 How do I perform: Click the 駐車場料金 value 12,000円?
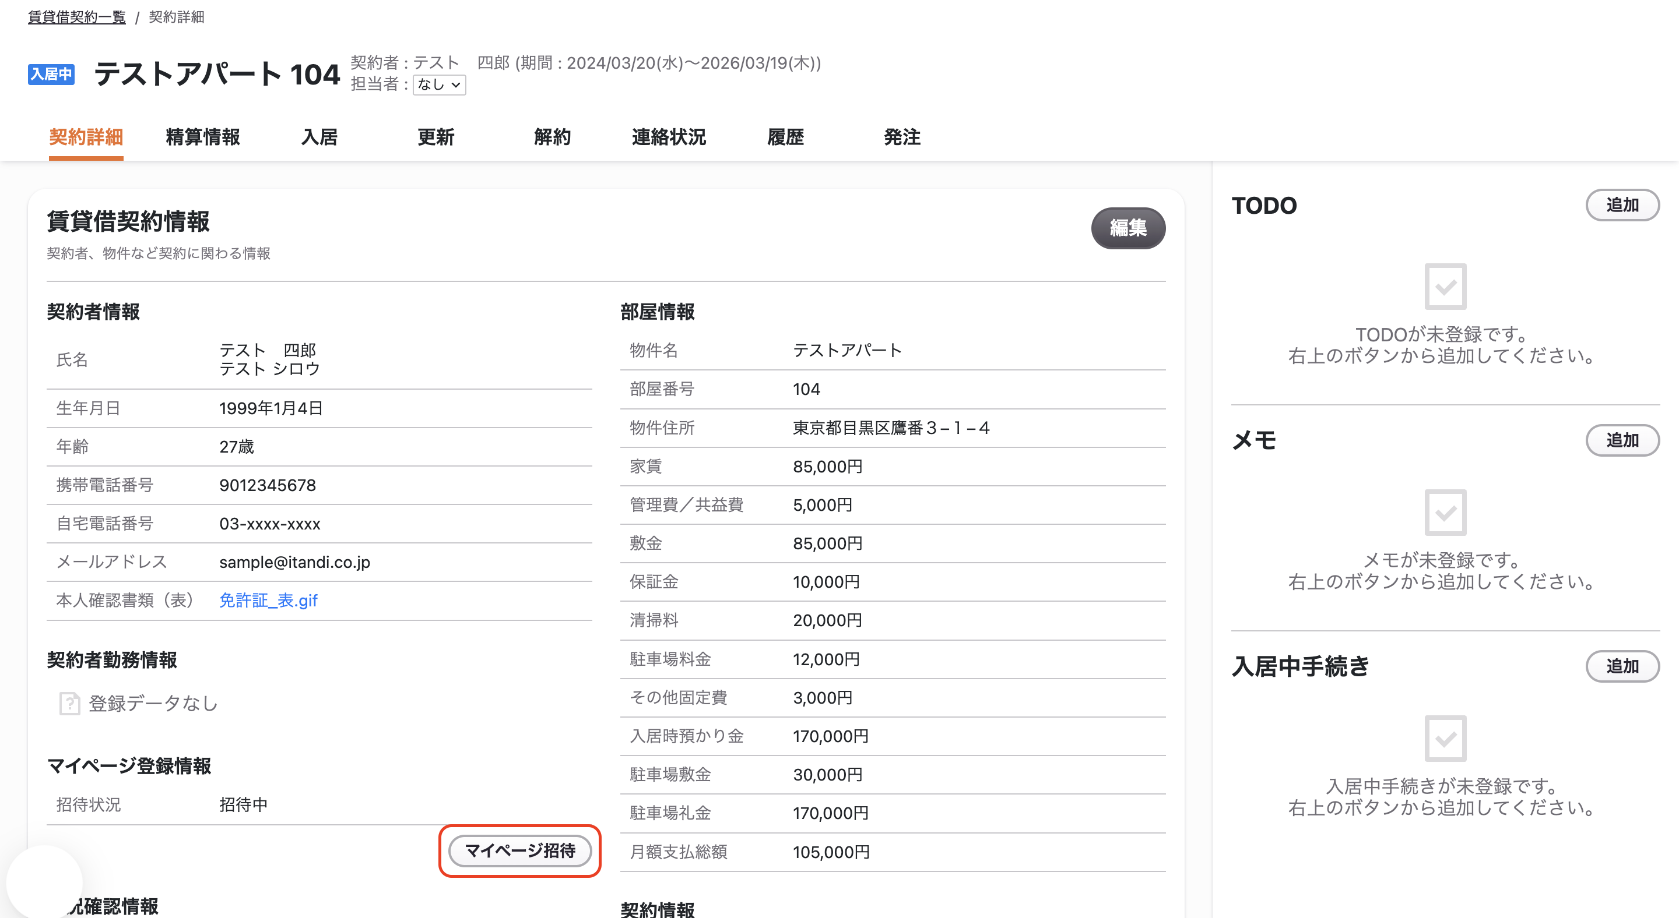coord(827,659)
